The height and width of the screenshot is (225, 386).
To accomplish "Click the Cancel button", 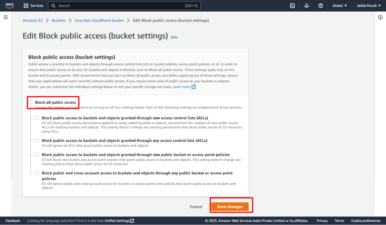I will point(196,207).
